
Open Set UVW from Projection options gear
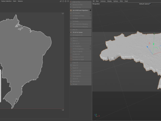[90, 10]
